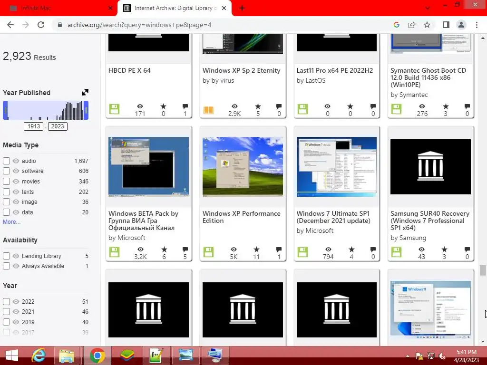This screenshot has width=487, height=365.
Task: Tick the Always Available checkbox
Action: point(6,266)
